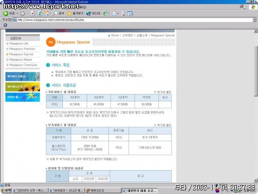The height and width of the screenshot is (194, 258).
Task: Click the 기본서비스만 해당 table cell
Action: click(x=150, y=148)
